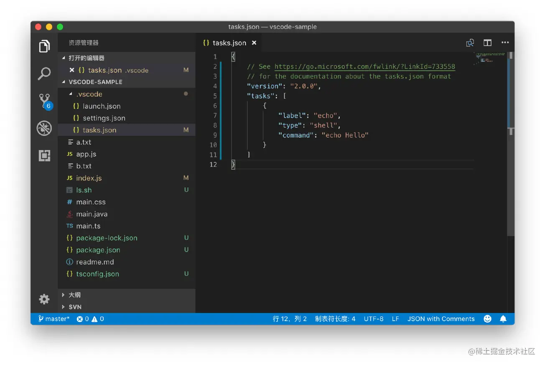Click the feedback smiley icon

(487, 319)
